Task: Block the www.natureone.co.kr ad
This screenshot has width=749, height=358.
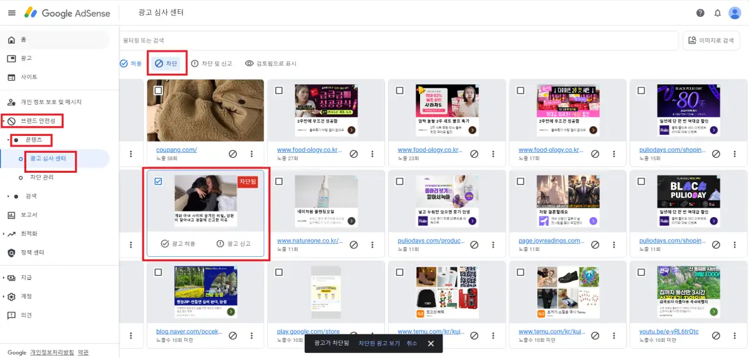Action: (353, 244)
